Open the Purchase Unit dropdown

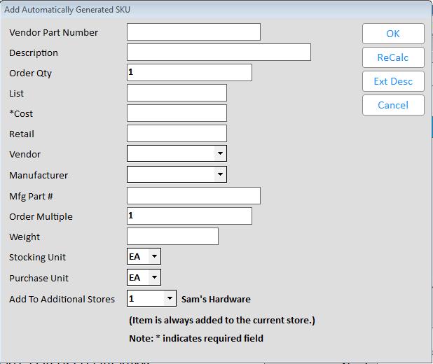click(x=155, y=278)
